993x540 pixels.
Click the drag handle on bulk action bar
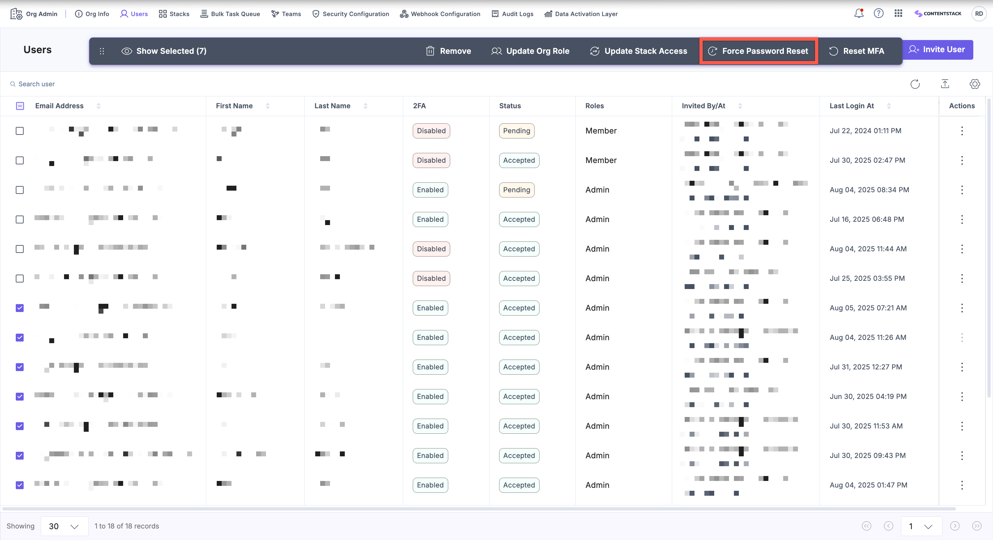click(x=102, y=51)
